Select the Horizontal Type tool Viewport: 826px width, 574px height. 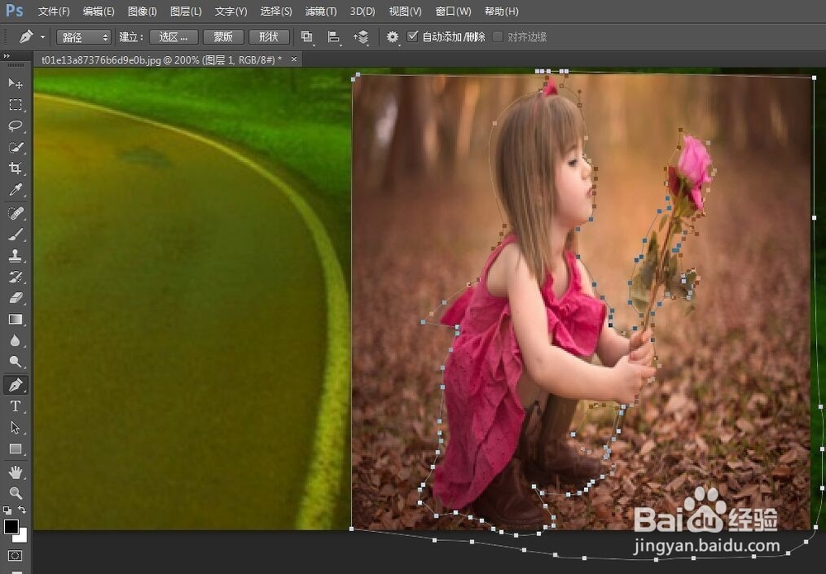15,406
